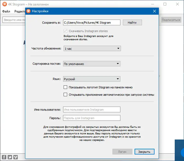Click the Войдите в Ваш Instagram аккаунт text

point(88,38)
